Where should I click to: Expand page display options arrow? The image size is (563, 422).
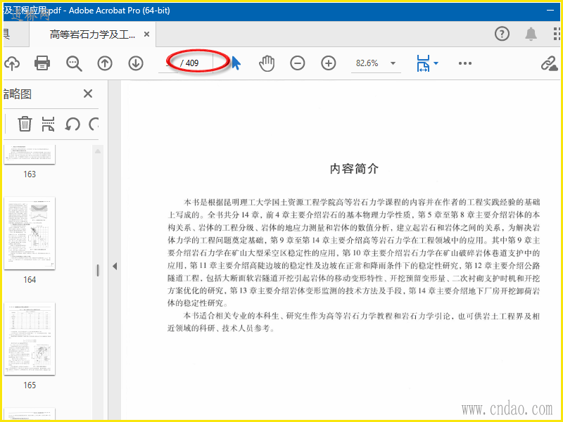click(x=436, y=63)
